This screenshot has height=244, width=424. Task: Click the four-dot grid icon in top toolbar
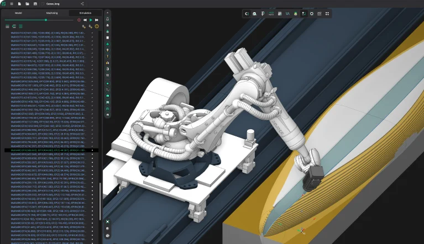327,13
